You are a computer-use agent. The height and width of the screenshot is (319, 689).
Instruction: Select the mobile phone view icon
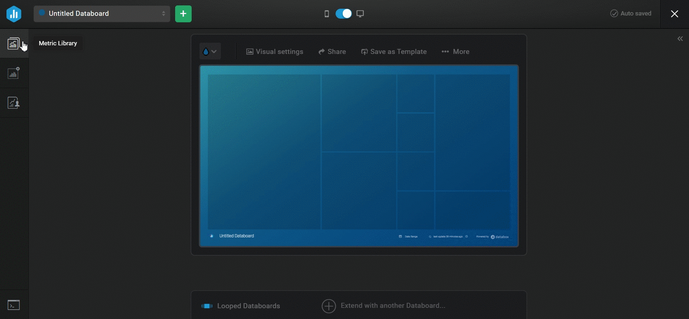pyautogui.click(x=327, y=14)
